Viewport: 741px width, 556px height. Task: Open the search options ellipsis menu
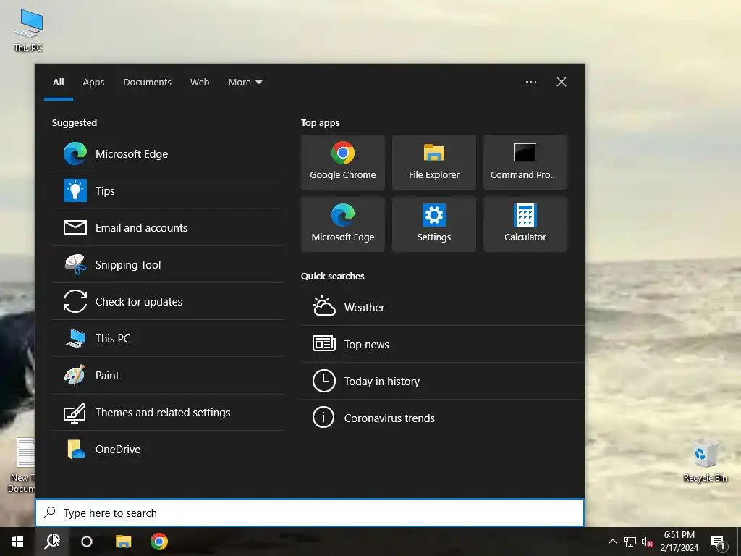[530, 82]
